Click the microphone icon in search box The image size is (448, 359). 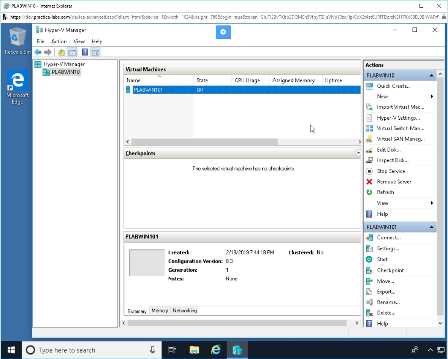tap(153, 350)
